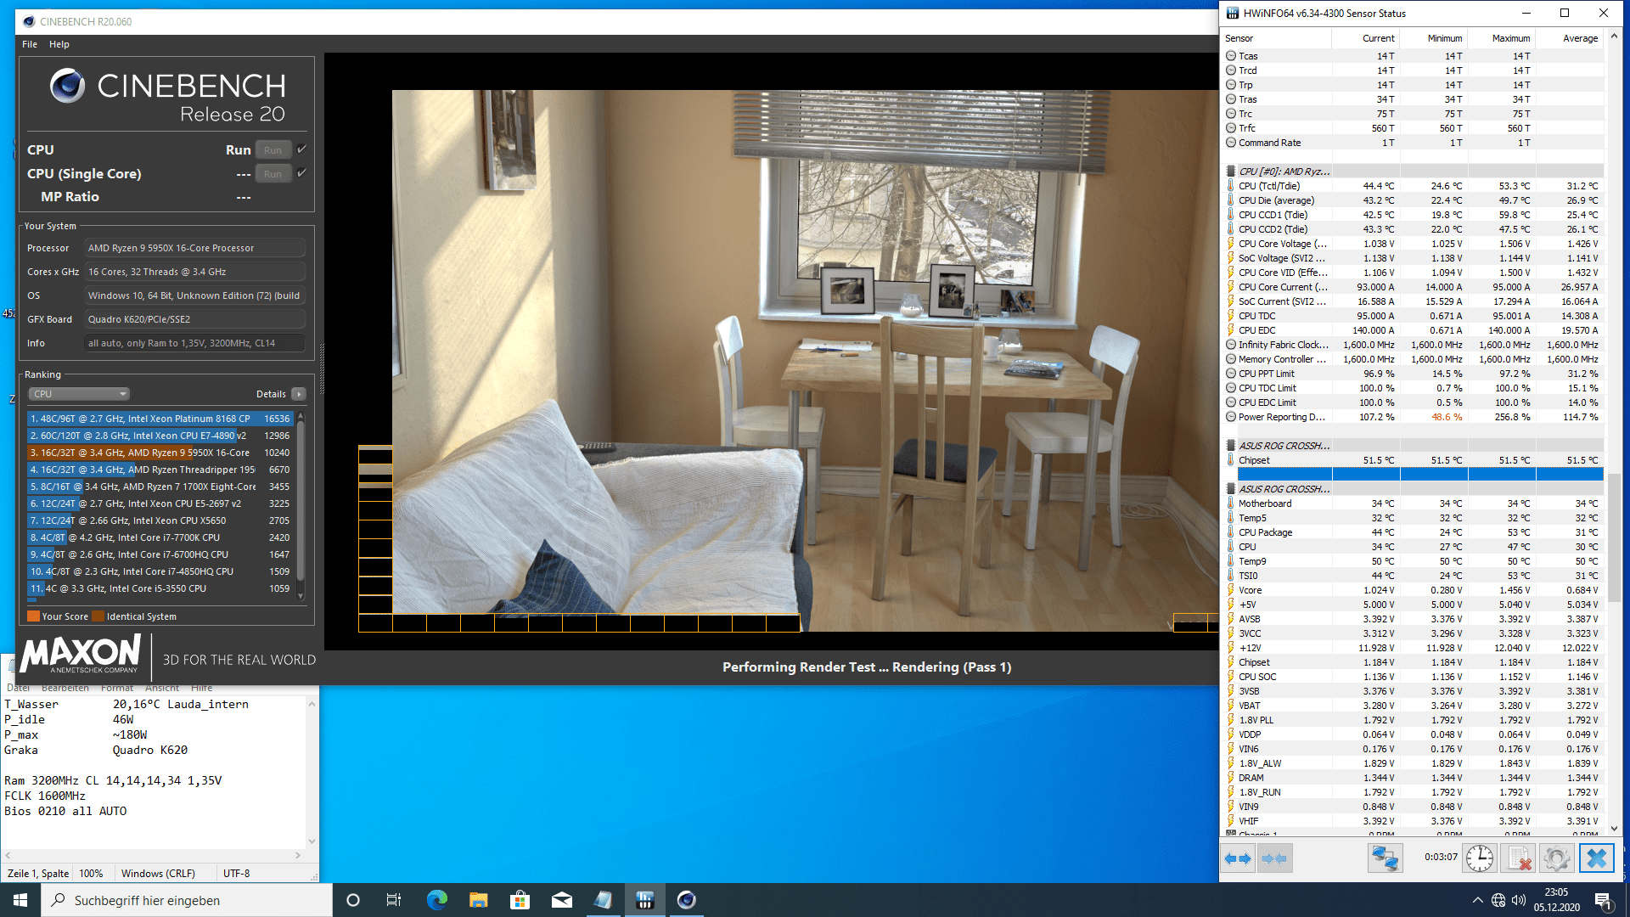The width and height of the screenshot is (1630, 917).
Task: Open the notification center icon
Action: pyautogui.click(x=1603, y=901)
